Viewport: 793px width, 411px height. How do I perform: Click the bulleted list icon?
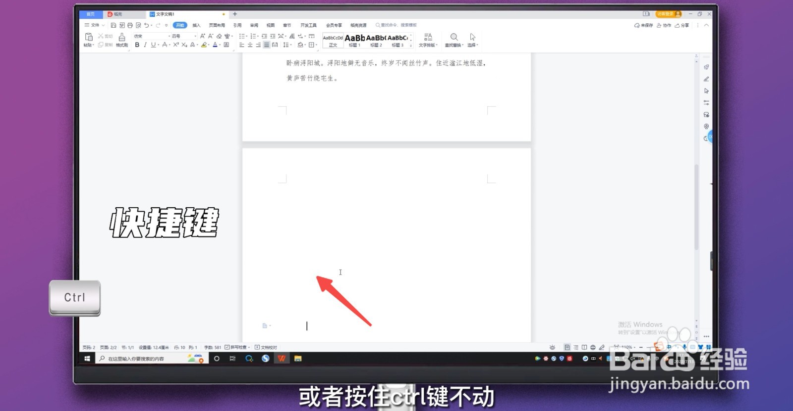coord(242,36)
